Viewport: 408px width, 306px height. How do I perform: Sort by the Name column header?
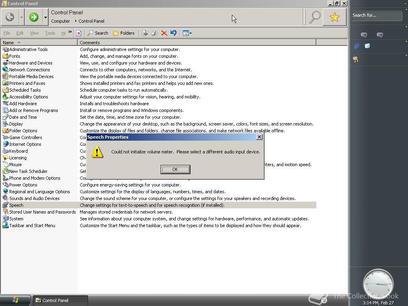click(39, 42)
